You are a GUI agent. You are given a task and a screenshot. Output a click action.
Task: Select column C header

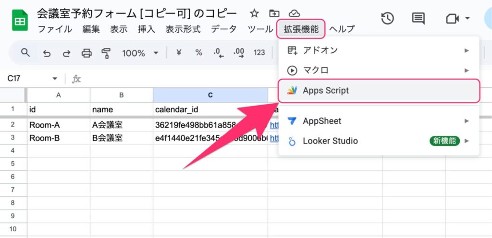210,95
